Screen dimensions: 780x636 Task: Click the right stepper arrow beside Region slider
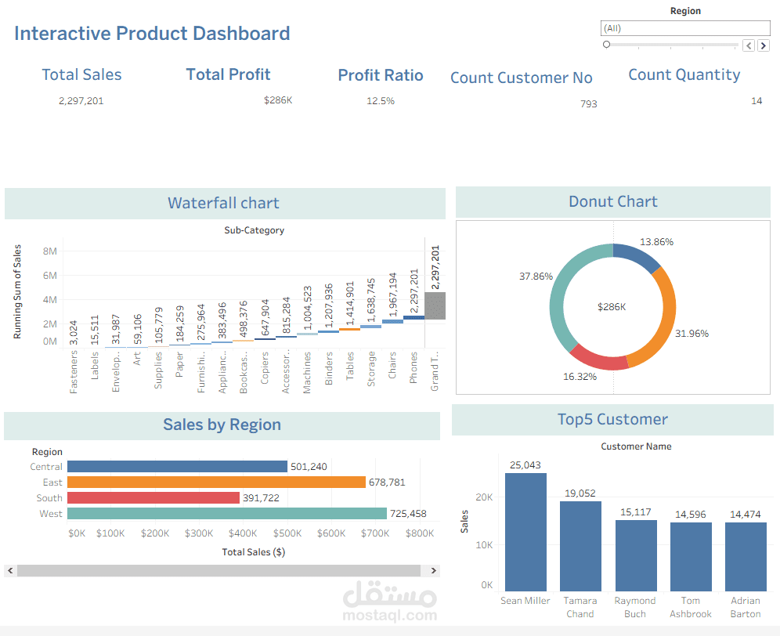pyautogui.click(x=764, y=45)
